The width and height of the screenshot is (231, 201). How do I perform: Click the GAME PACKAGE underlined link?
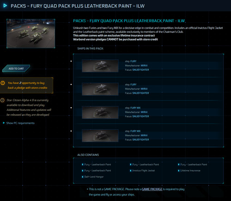click(152, 189)
